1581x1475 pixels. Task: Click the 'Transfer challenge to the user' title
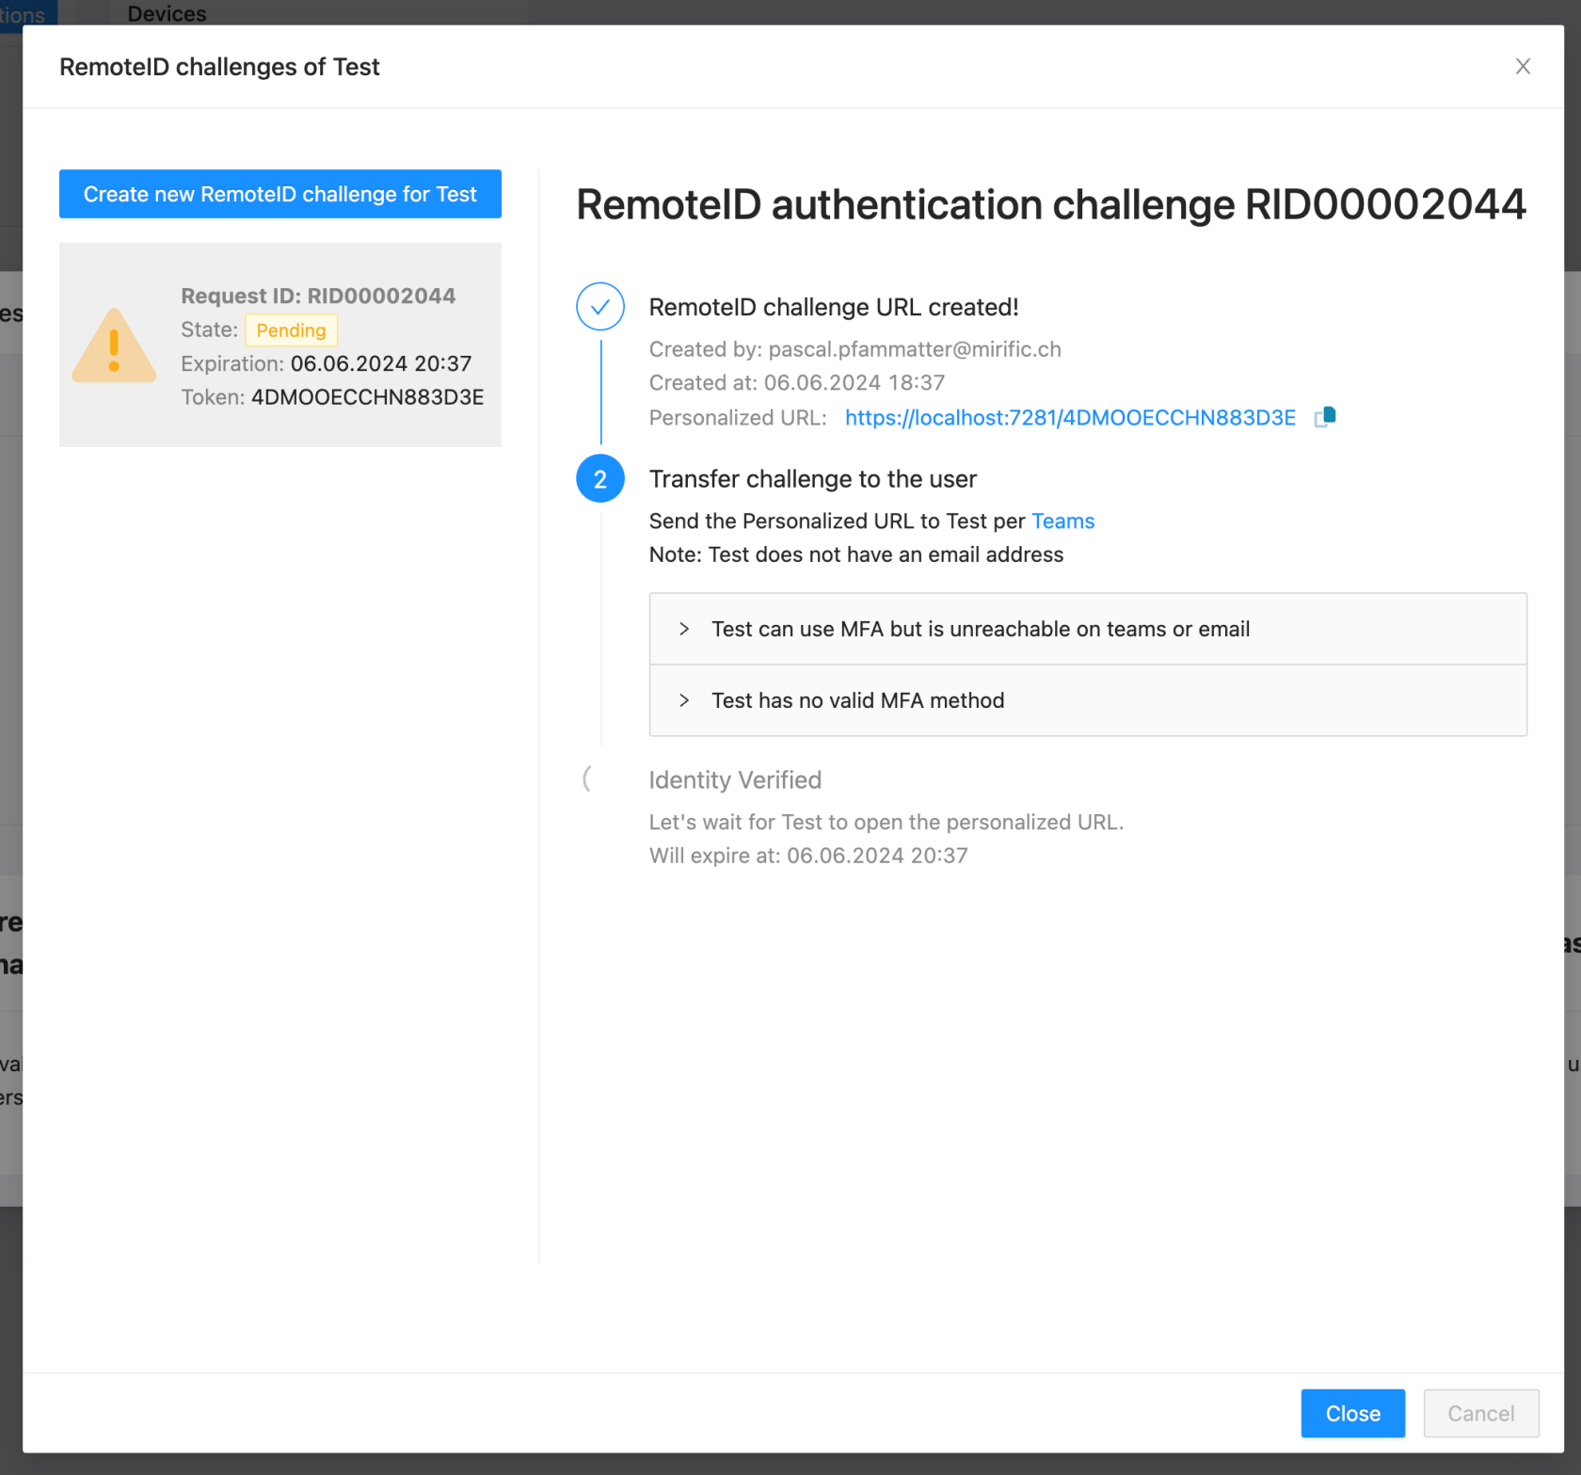pos(812,479)
